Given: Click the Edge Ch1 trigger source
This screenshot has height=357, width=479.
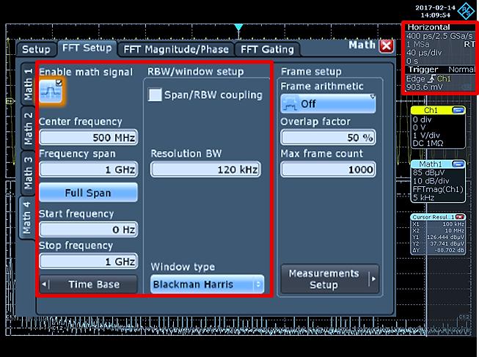Looking at the screenshot, I should pyautogui.click(x=428, y=78).
